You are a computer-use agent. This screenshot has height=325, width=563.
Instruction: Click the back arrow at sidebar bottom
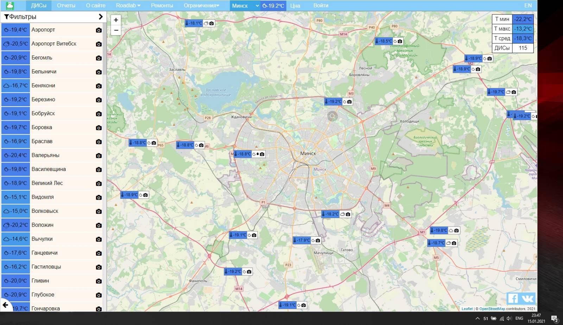5,305
